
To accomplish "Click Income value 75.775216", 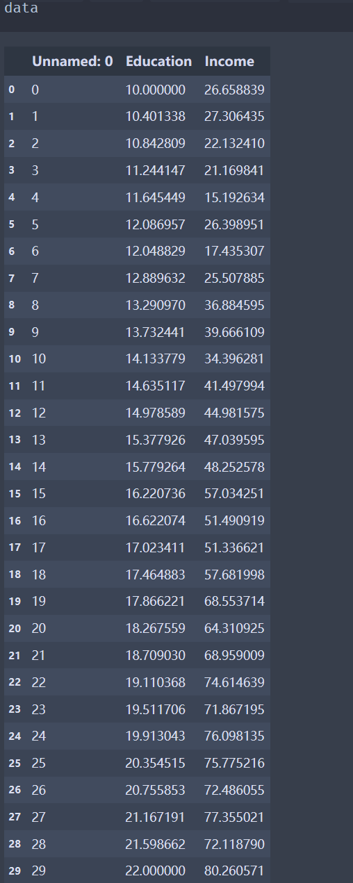I will pyautogui.click(x=234, y=763).
